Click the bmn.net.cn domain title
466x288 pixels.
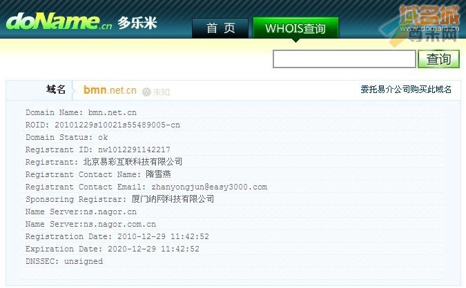[110, 90]
